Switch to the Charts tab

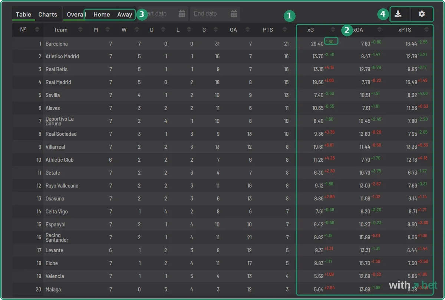point(48,14)
